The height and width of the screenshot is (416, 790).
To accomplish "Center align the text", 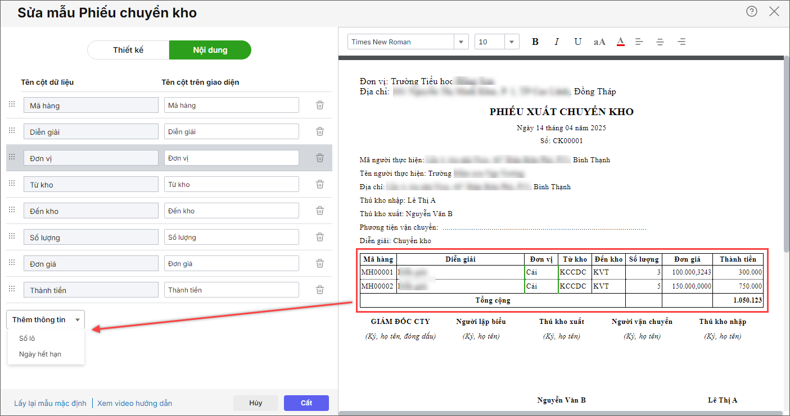I will [x=660, y=42].
